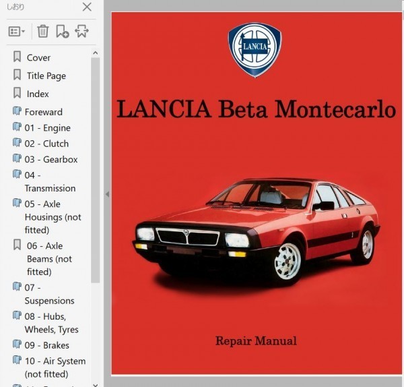Open the Cover bookmark

[38, 57]
